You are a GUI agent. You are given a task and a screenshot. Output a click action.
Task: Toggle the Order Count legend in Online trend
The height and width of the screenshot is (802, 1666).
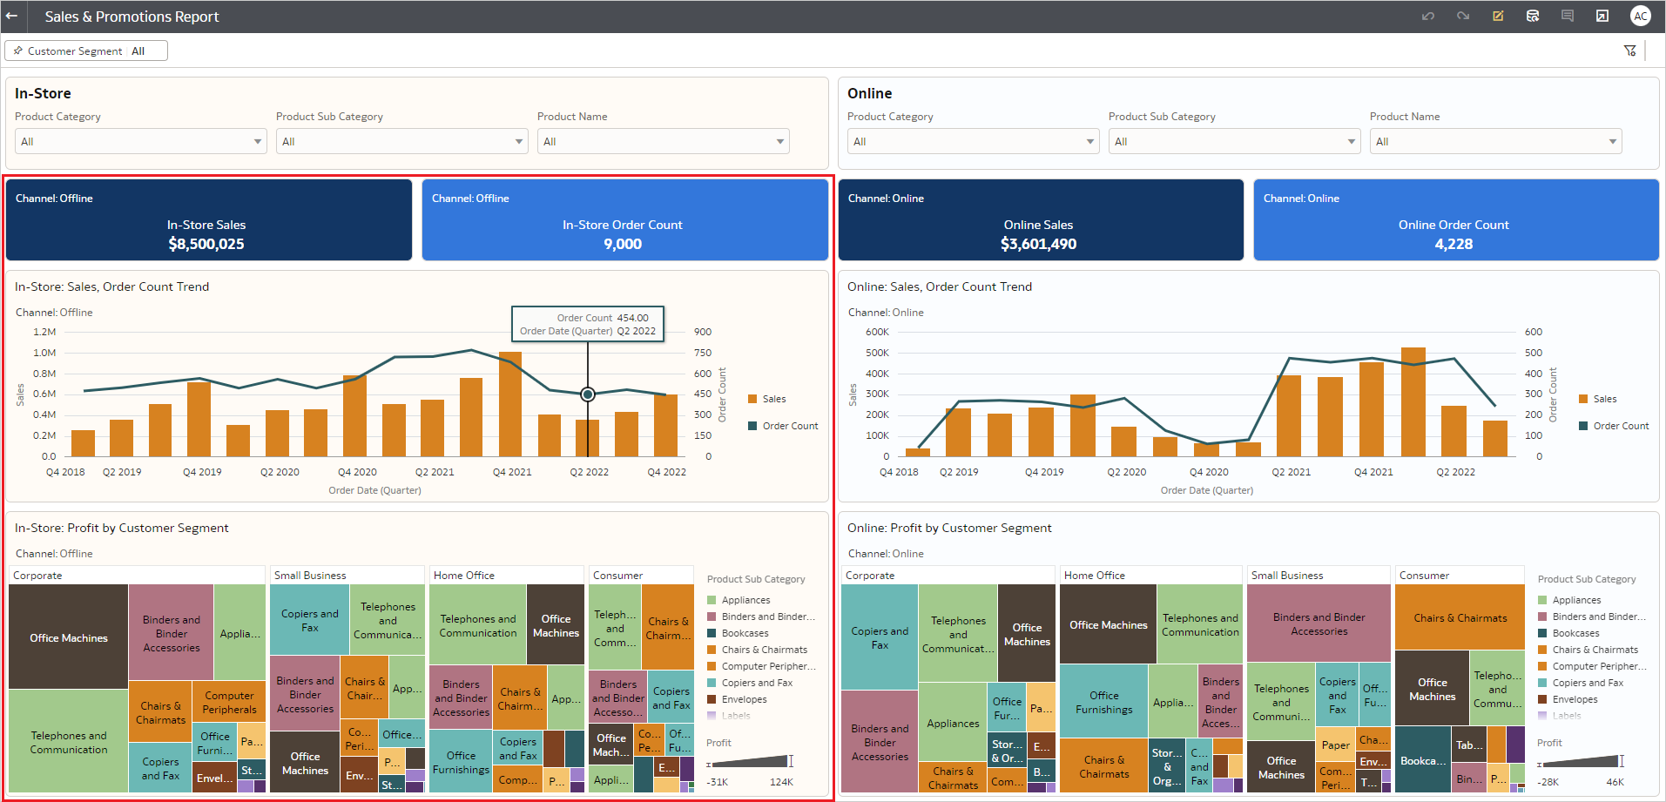coord(1613,425)
